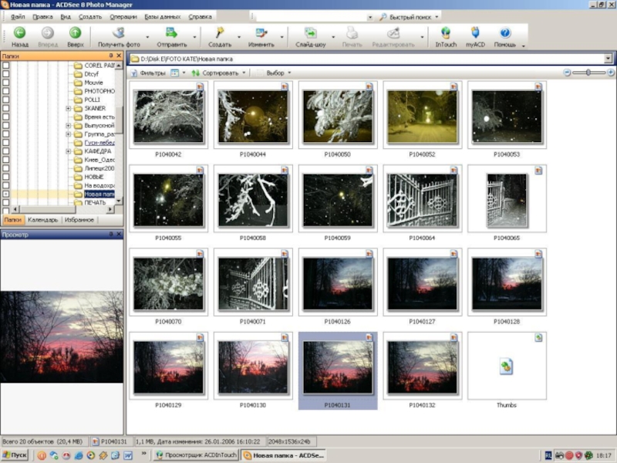Screen dimensions: 617x463
Task: Start the Слайд-шоу slideshow icon
Action: (x=310, y=33)
